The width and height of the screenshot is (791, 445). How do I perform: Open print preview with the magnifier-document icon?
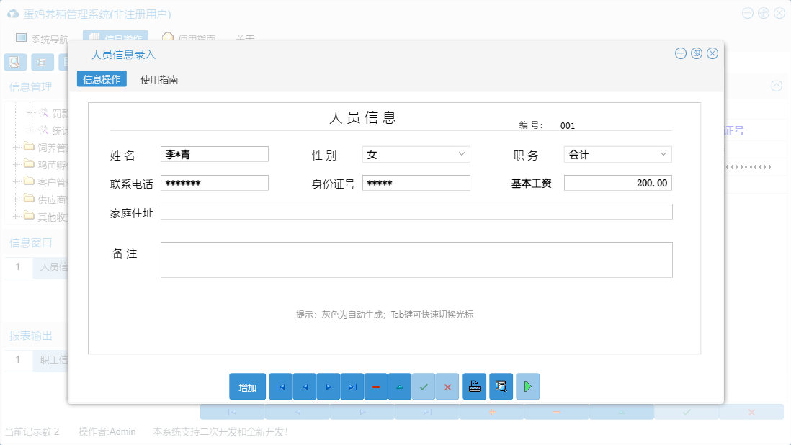(501, 387)
